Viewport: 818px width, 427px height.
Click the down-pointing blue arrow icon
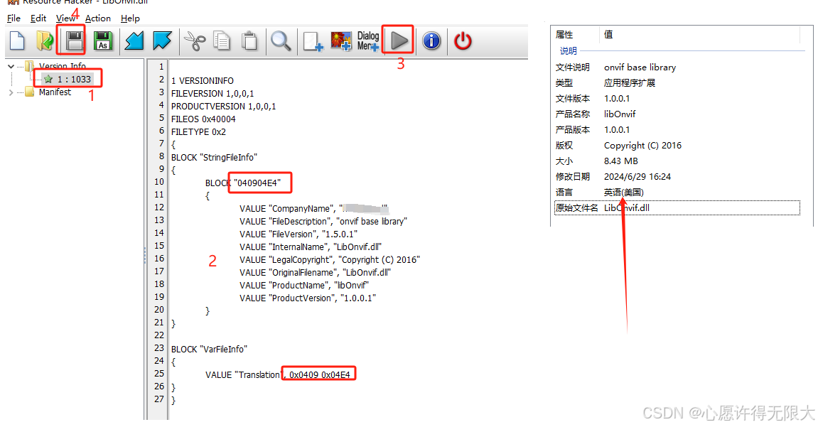click(162, 40)
